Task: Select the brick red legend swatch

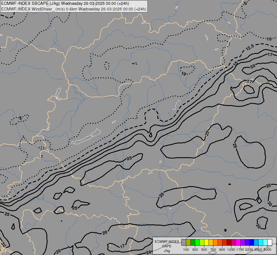Action: (x=224, y=242)
